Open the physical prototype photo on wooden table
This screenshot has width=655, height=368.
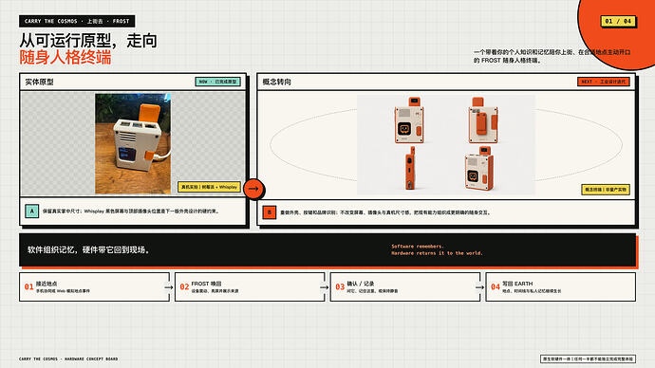point(133,143)
